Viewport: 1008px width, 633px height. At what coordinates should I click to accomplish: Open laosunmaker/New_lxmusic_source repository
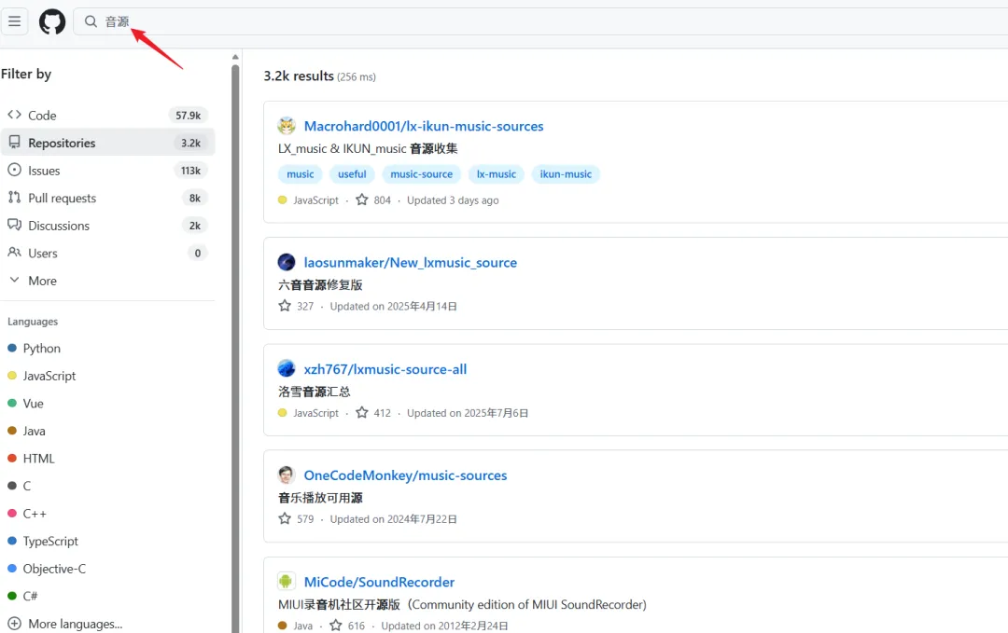[x=410, y=263]
